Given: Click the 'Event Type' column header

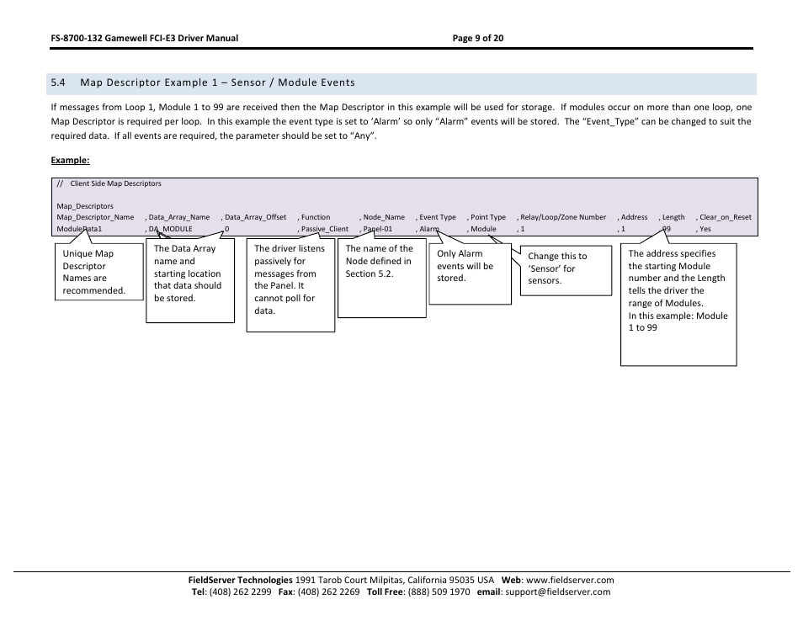Looking at the screenshot, I should click(x=438, y=217).
